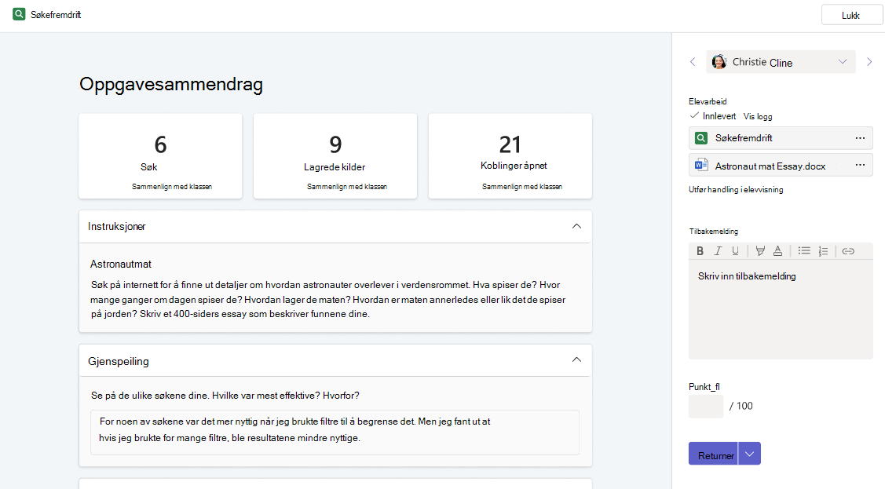885x489 pixels.
Task: Apply italic formatting to feedback
Action: click(718, 251)
